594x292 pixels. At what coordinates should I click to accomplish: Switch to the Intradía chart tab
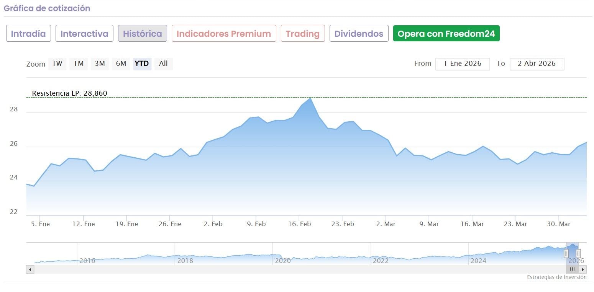[x=28, y=34]
